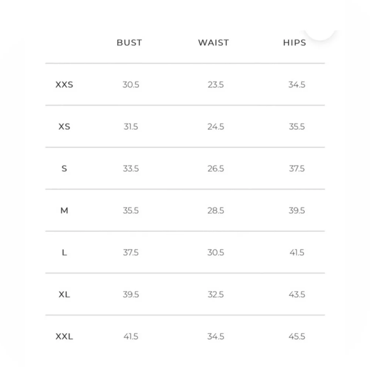Select the M size row label
Screen dimensions: 370x370
64,211
